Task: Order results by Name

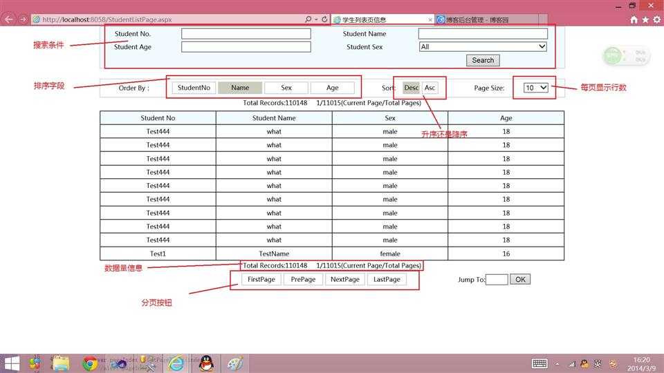Action: pyautogui.click(x=240, y=88)
